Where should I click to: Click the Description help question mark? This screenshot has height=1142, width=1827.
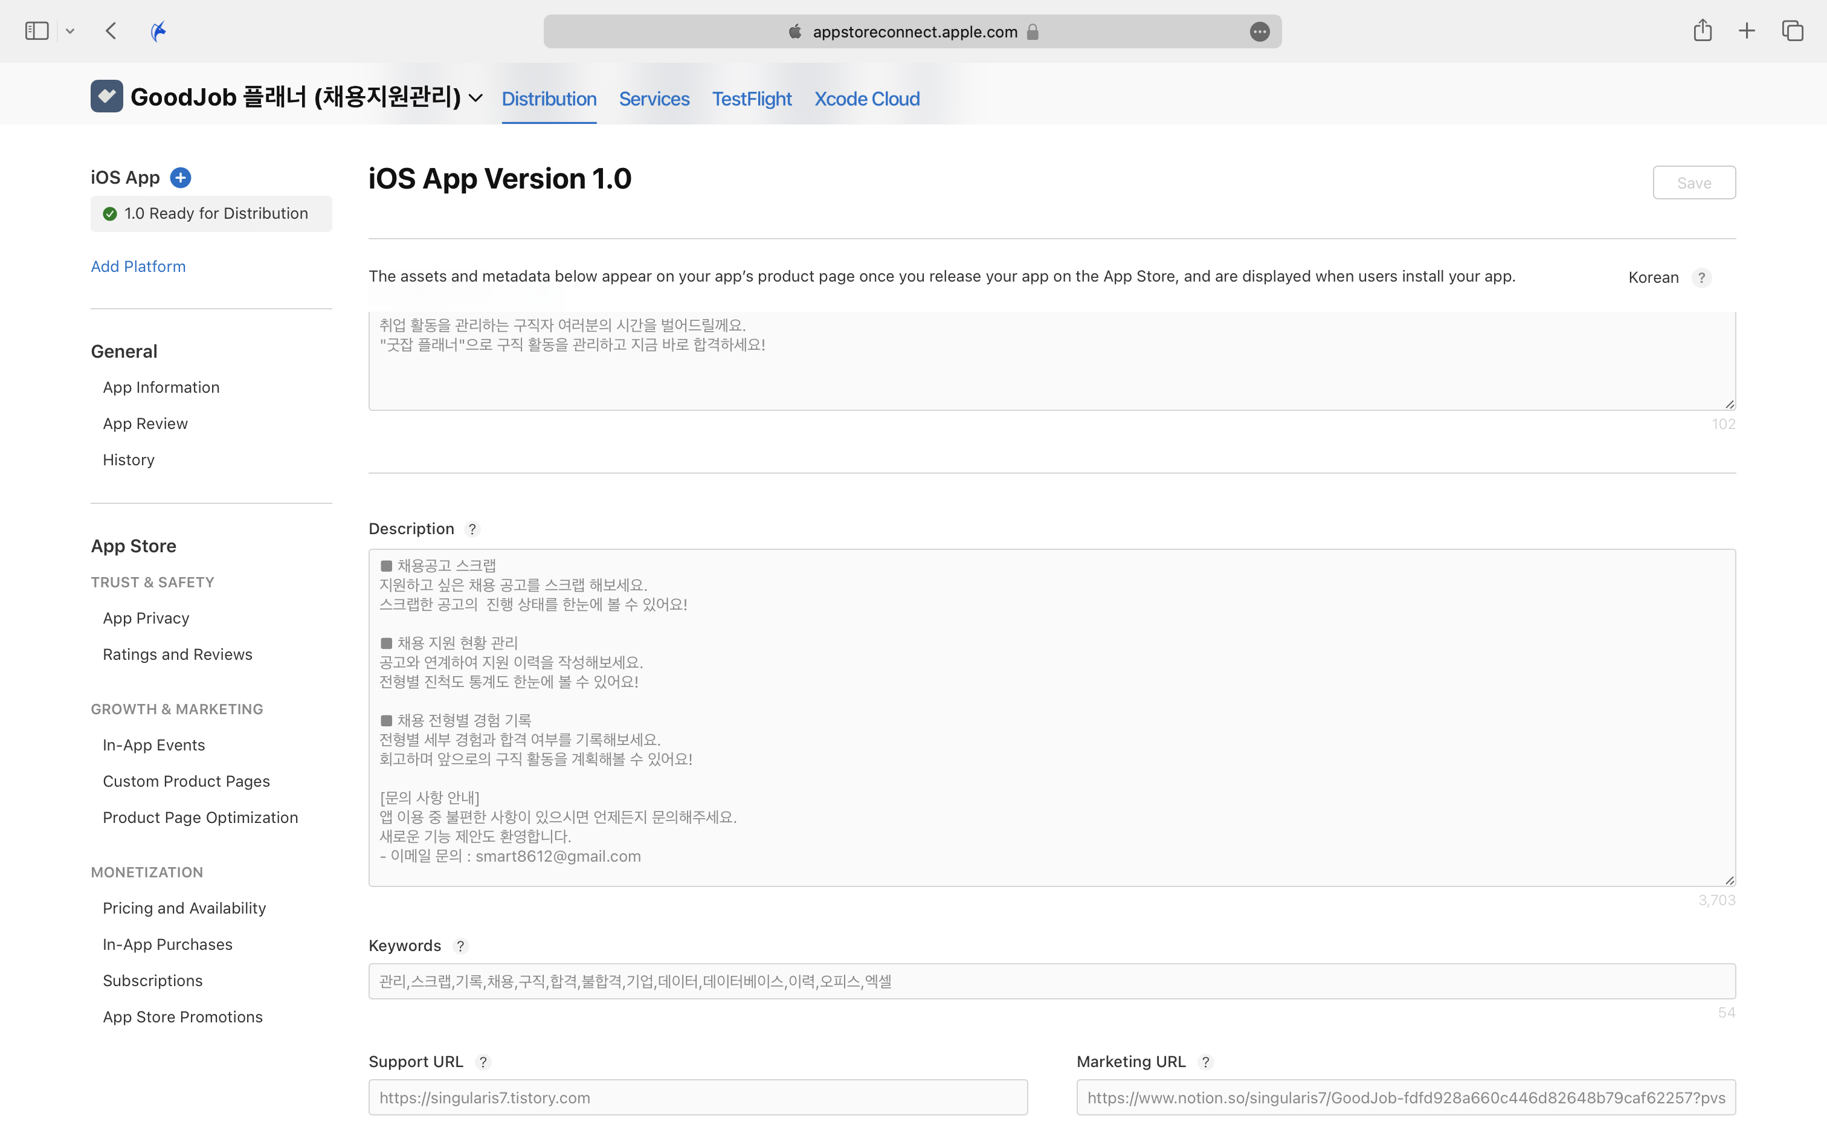click(472, 529)
